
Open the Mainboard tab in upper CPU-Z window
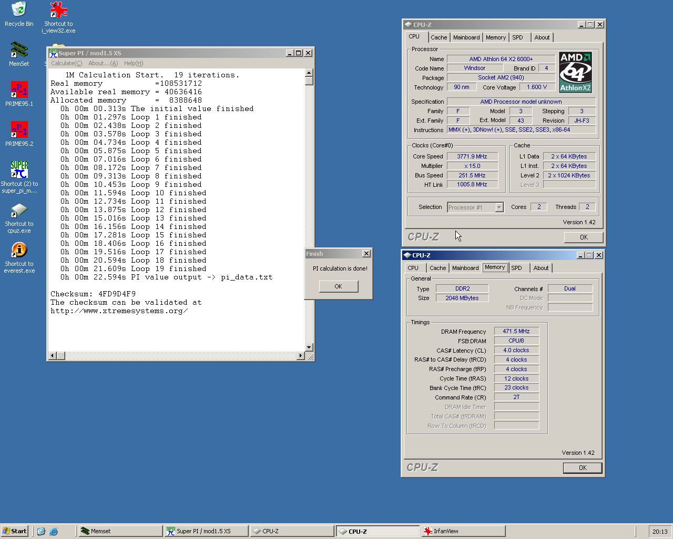466,37
